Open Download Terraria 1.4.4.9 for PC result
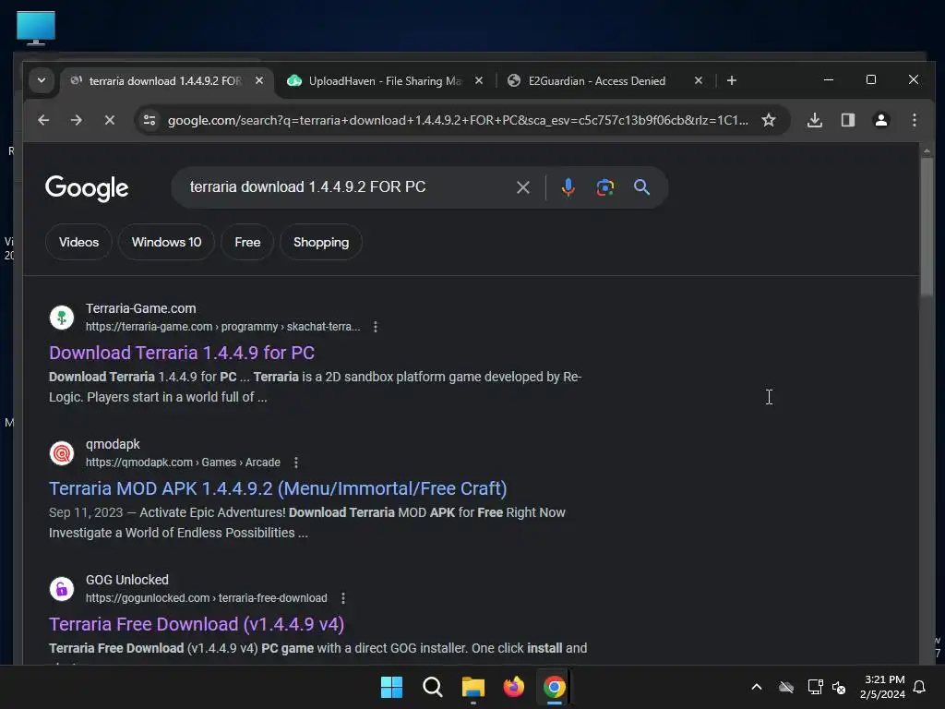The image size is (945, 709). click(182, 353)
